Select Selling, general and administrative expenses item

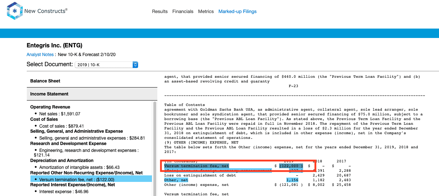click(x=92, y=138)
